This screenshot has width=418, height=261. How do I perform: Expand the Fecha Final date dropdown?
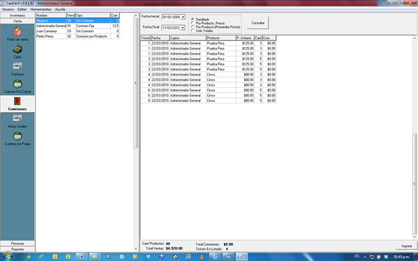[183, 28]
